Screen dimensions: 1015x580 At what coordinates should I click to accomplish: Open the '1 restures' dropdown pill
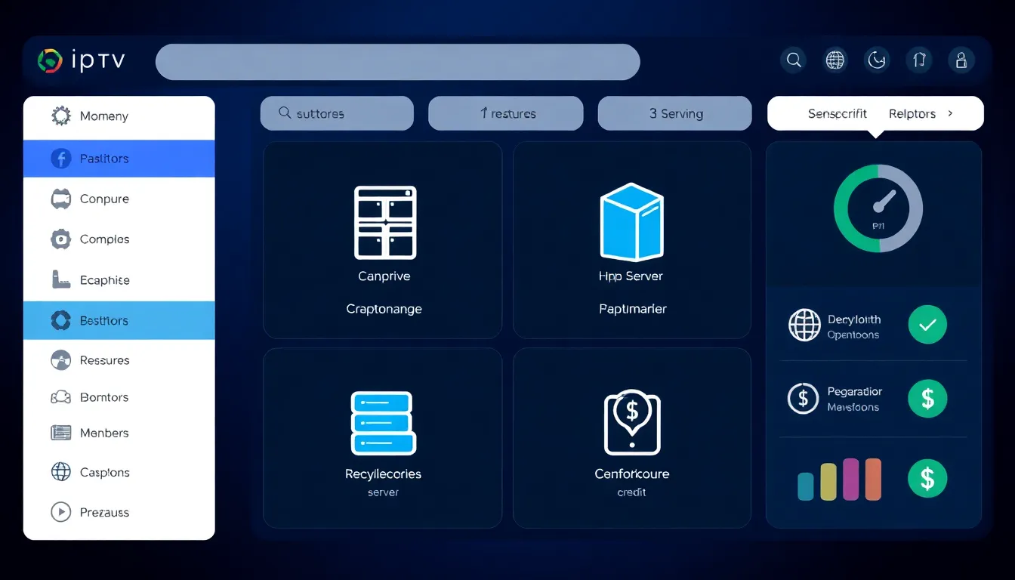coord(506,113)
